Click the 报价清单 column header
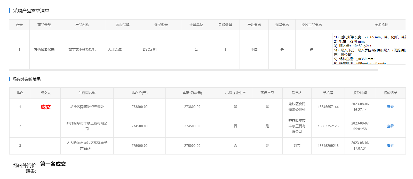The width and height of the screenshot is (413, 179). [x=390, y=93]
